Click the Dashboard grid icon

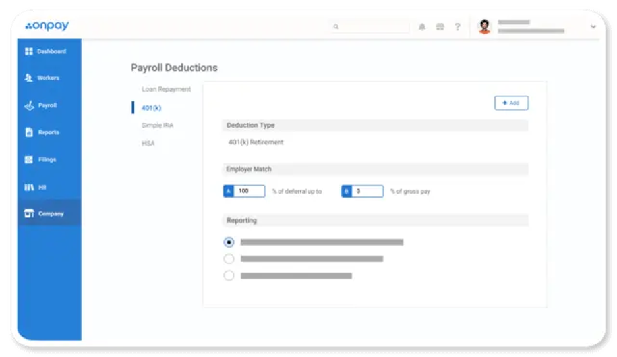pos(29,51)
